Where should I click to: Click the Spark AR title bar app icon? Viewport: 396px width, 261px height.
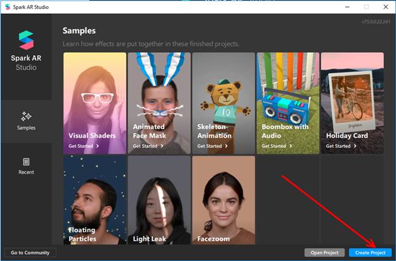point(8,7)
